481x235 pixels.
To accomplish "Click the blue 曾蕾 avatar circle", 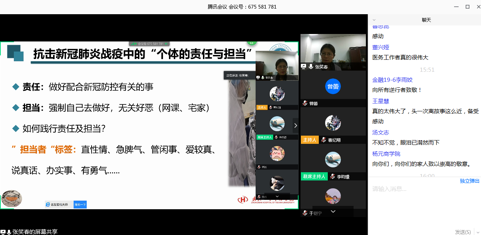I will (333, 86).
